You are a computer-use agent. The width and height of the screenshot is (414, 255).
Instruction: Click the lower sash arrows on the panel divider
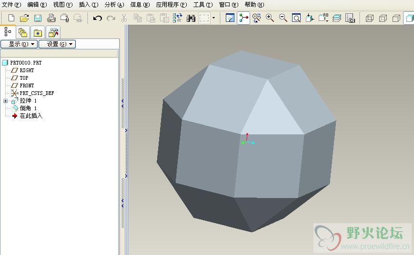coord(122,203)
